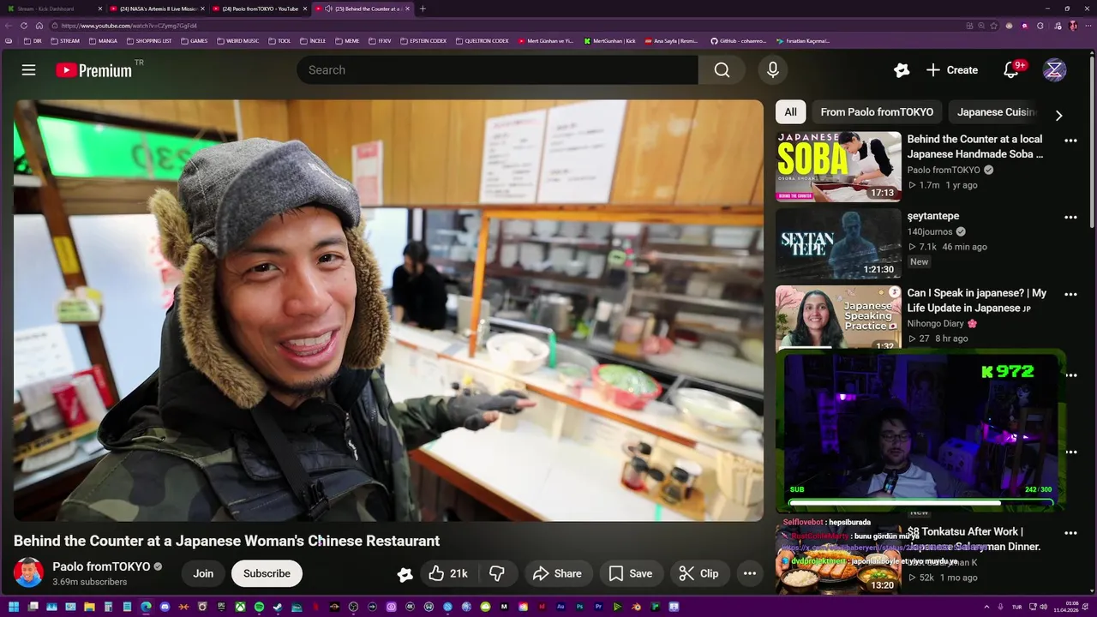Switch to Stream - Kick Dashboard tab
The width and height of the screenshot is (1097, 617).
(51, 9)
